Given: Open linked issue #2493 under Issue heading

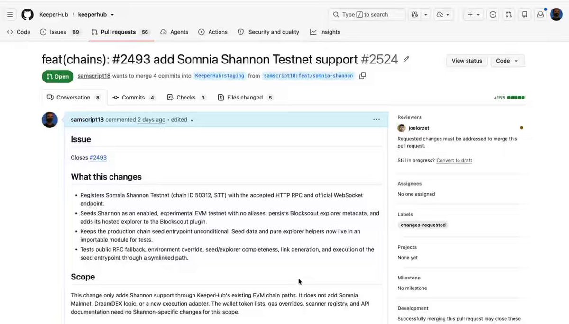Looking at the screenshot, I should 98,158.
